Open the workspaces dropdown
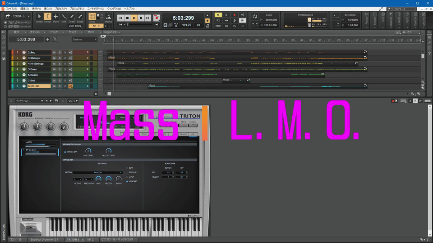433x243 pixels. 401,9
